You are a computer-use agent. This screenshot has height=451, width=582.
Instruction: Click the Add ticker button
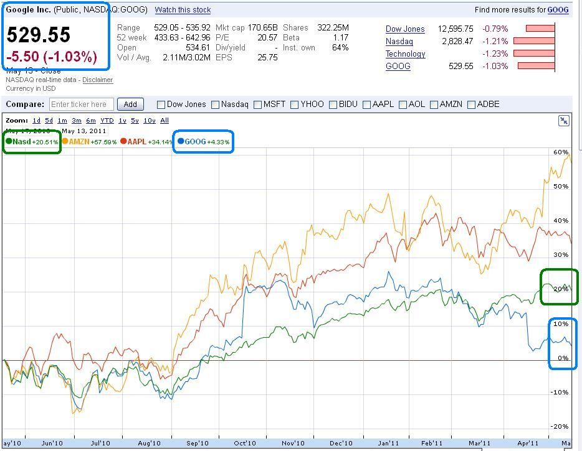130,104
